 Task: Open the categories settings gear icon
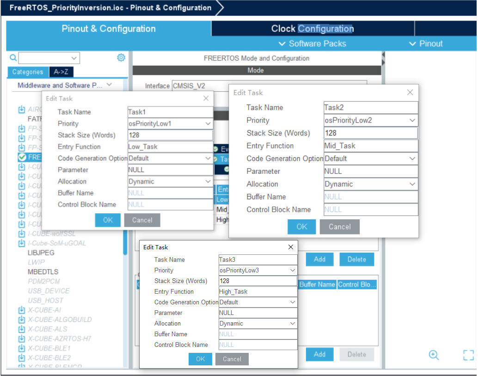pos(121,57)
